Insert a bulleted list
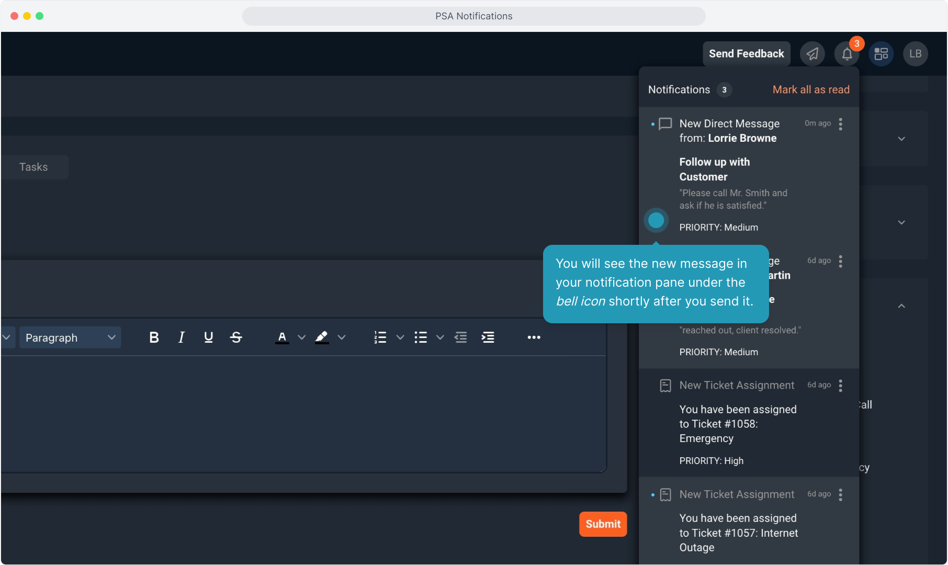Viewport: 948px width, 565px height. pyautogui.click(x=421, y=337)
